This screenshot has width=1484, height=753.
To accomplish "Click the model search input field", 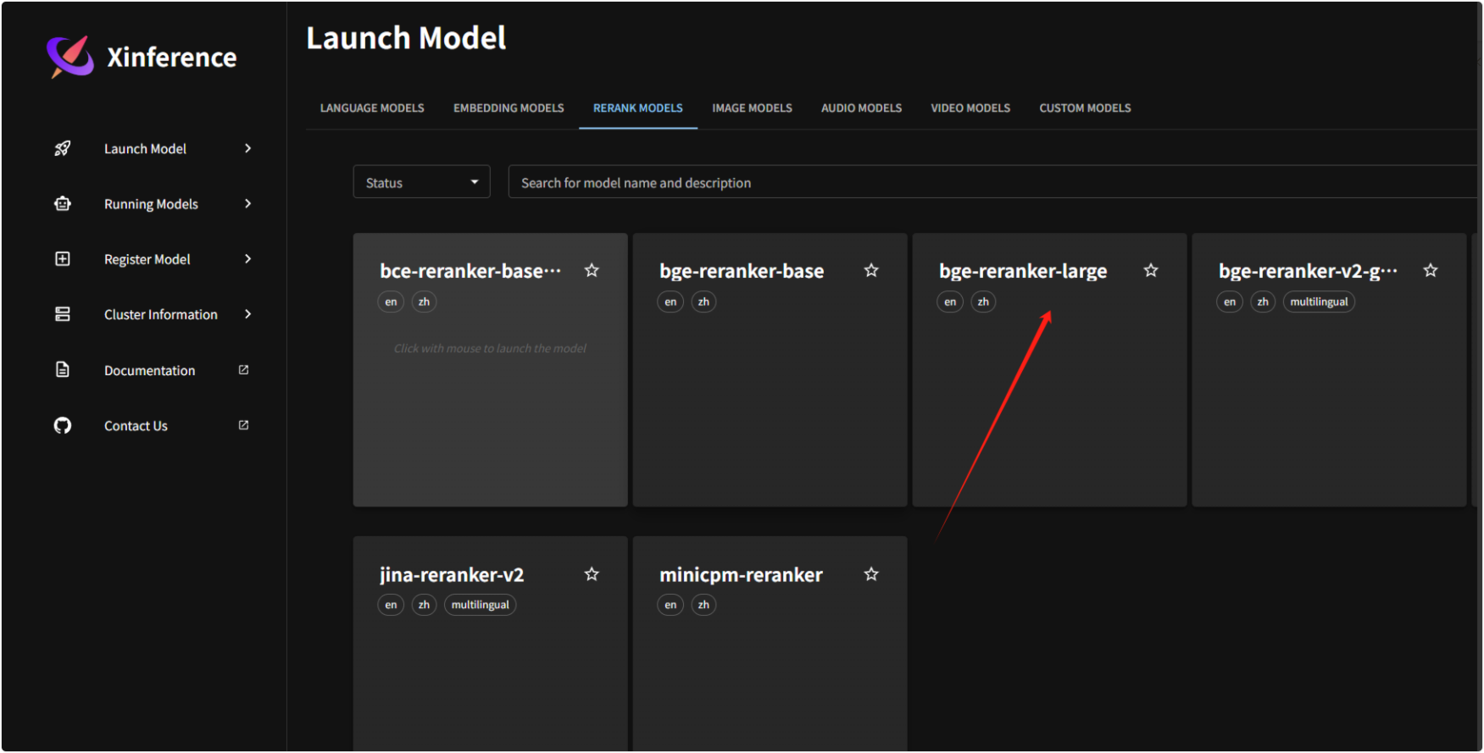I will [x=992, y=182].
